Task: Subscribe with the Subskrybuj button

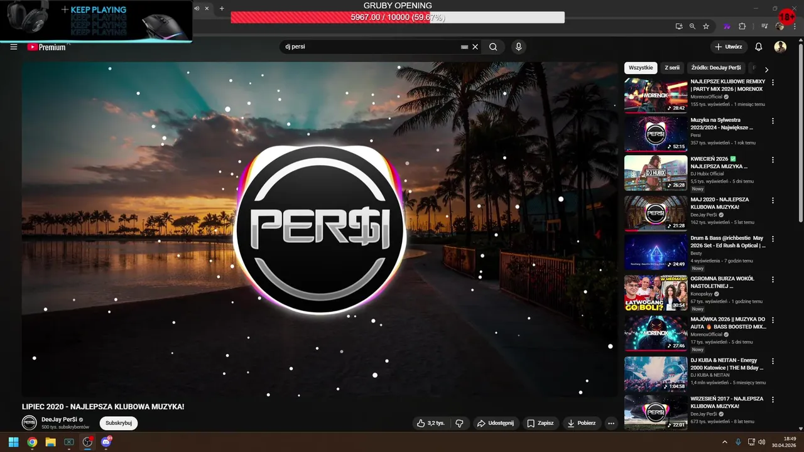Action: pos(119,423)
